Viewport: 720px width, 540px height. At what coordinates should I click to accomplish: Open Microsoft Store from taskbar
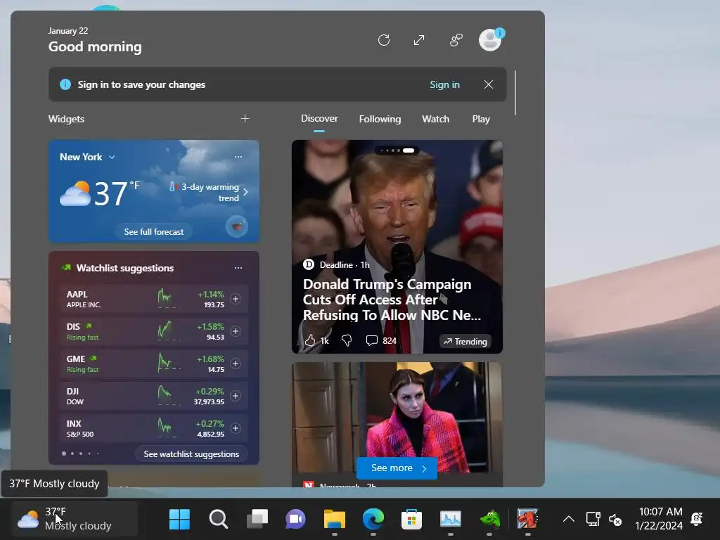[x=411, y=520]
